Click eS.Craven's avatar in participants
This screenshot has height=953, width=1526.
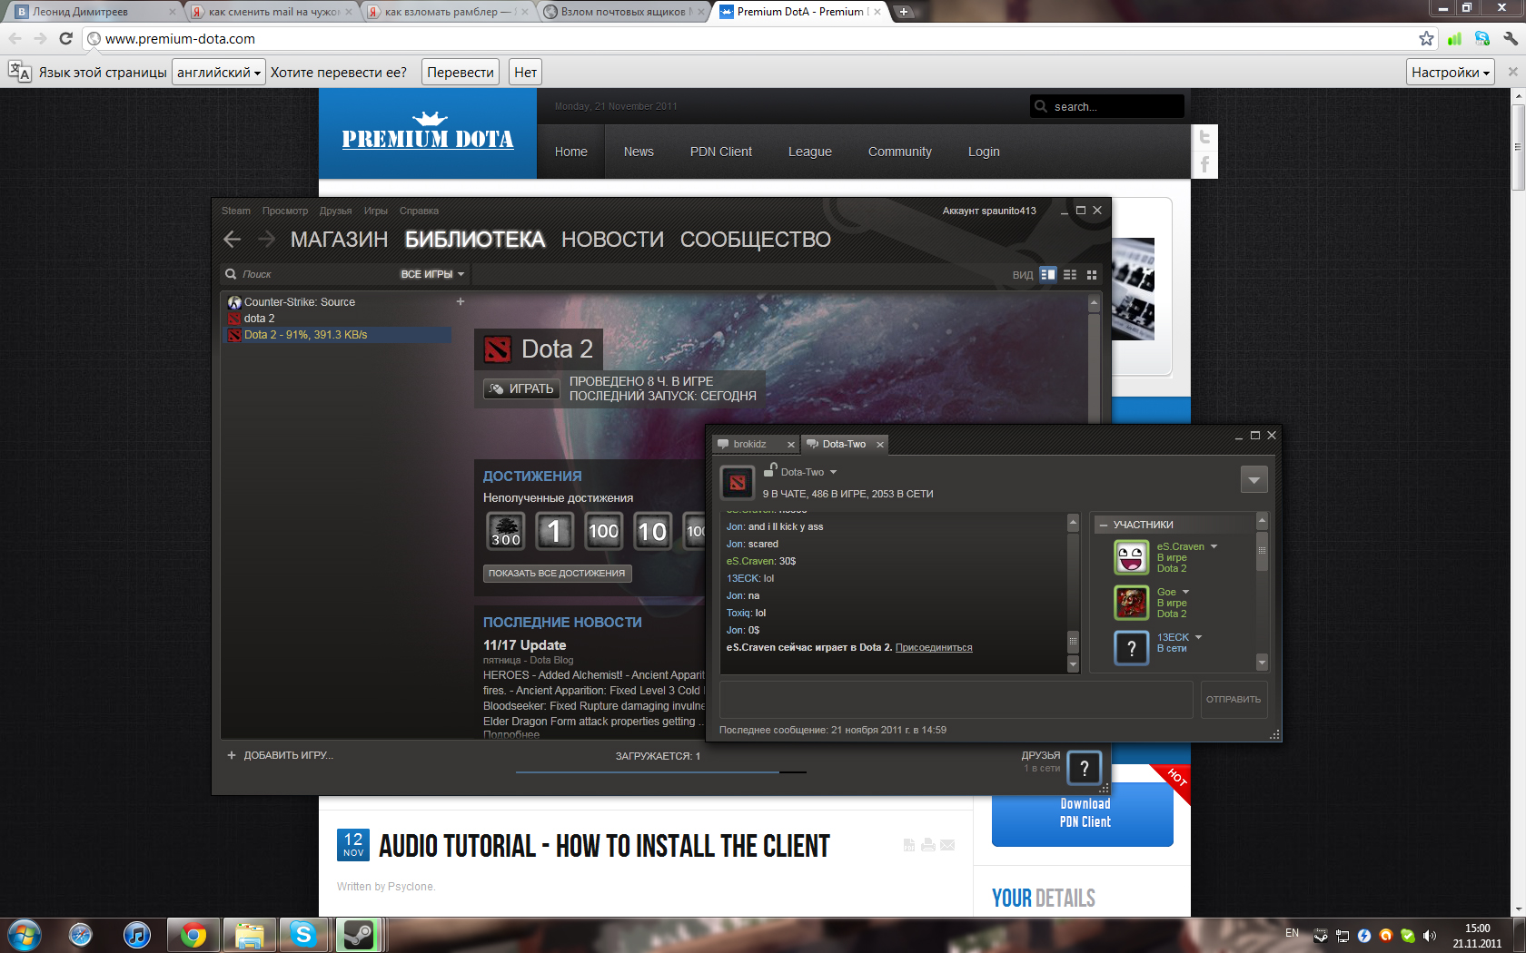(1132, 557)
